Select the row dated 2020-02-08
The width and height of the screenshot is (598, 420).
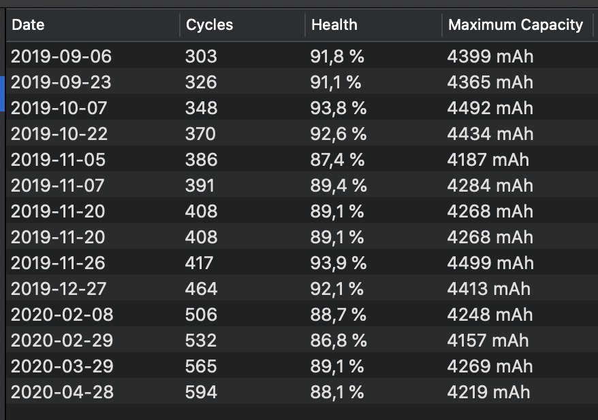coord(61,315)
